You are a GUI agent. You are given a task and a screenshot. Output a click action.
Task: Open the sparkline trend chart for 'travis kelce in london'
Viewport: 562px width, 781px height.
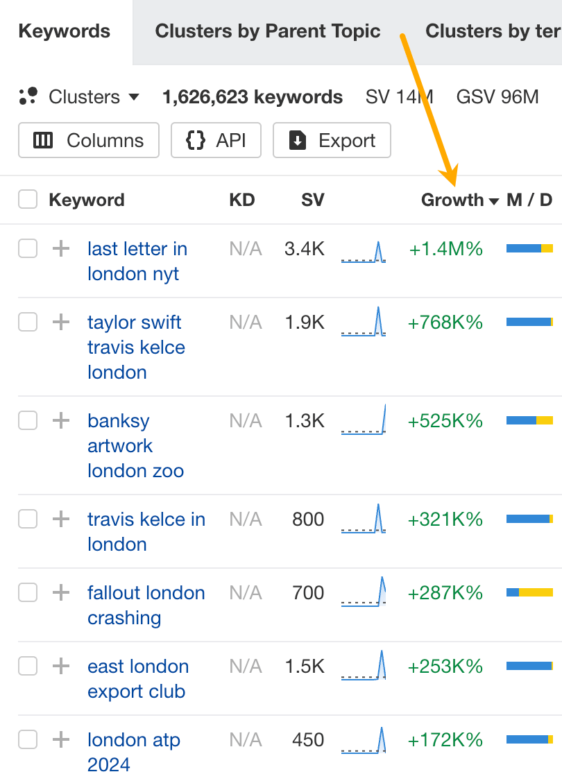[364, 519]
